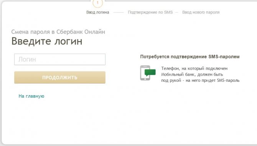Click dash separator before 'Ввод нового пароля'
257x146 pixels.
tap(176, 12)
